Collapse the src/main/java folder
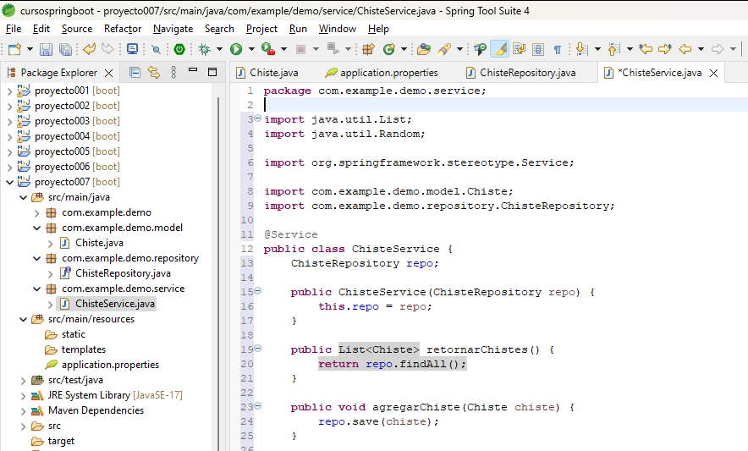Viewport: 748px width, 451px height. 23,197
